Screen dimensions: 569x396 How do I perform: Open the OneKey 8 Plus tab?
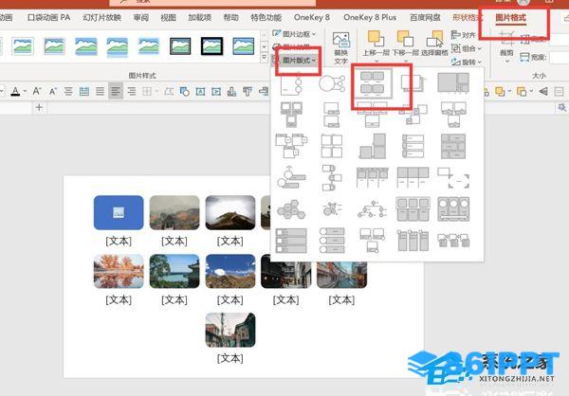(x=370, y=17)
